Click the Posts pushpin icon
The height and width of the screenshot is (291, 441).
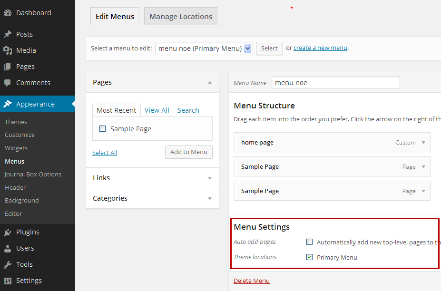click(8, 34)
